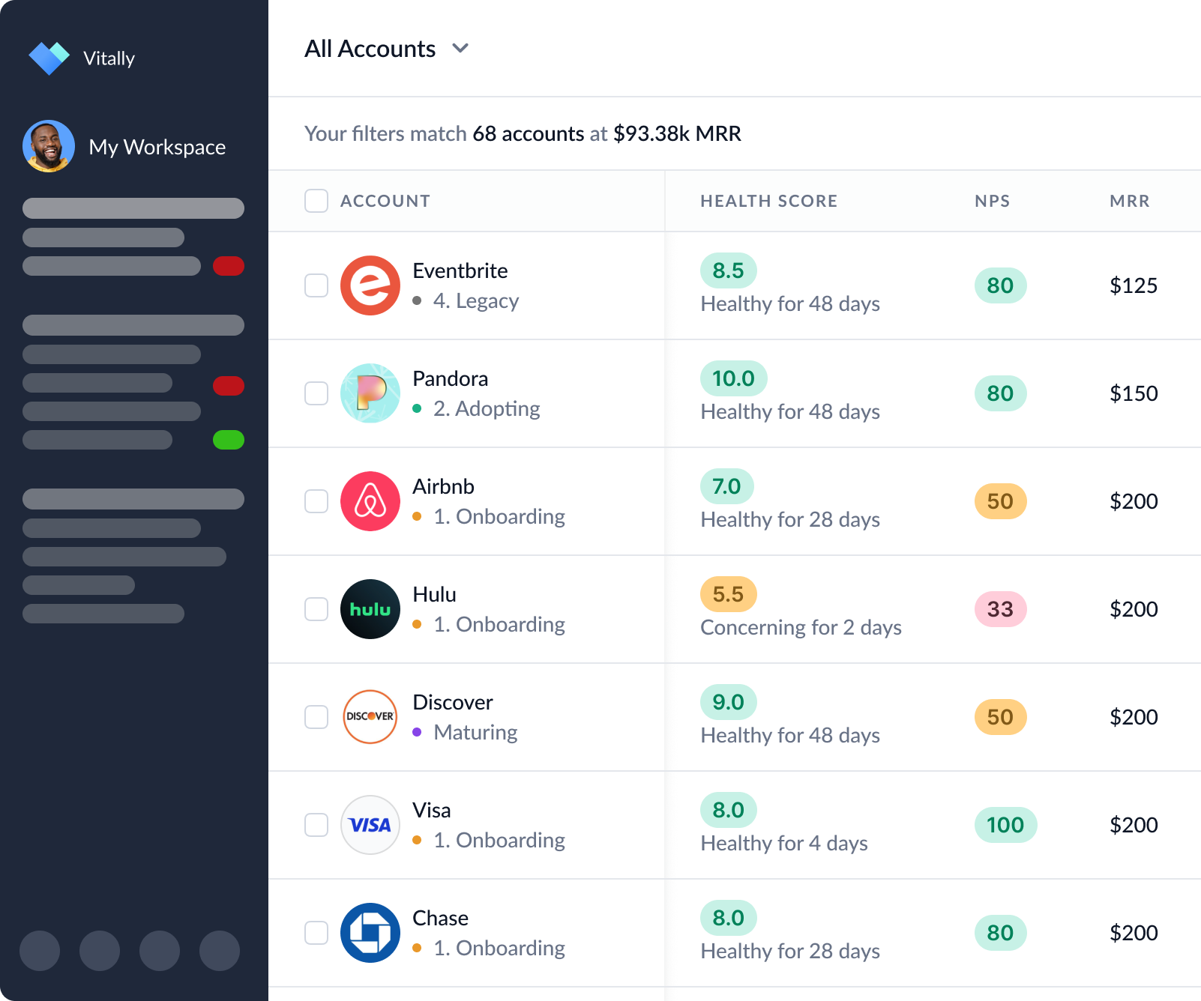Click the Vitally brand name
This screenshot has width=1201, height=1001.
point(109,58)
